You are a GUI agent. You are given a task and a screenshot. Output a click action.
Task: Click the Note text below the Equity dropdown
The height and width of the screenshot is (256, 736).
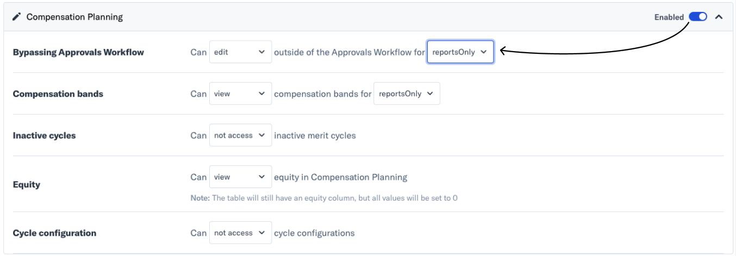tap(324, 198)
